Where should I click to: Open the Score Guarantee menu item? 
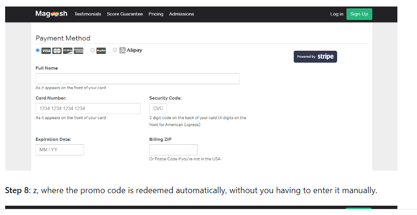[125, 14]
